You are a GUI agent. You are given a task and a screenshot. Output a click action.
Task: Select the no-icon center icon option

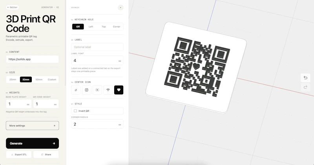click(x=76, y=90)
